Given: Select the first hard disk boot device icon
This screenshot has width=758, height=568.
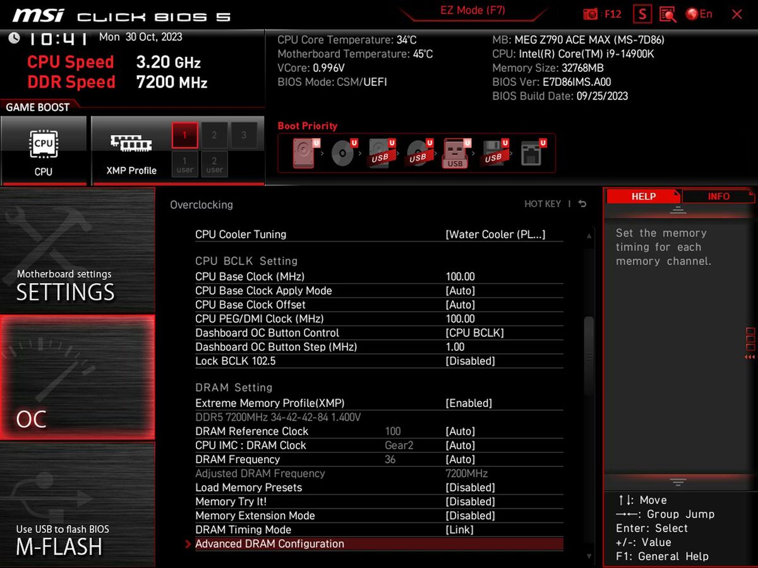Looking at the screenshot, I should (305, 153).
